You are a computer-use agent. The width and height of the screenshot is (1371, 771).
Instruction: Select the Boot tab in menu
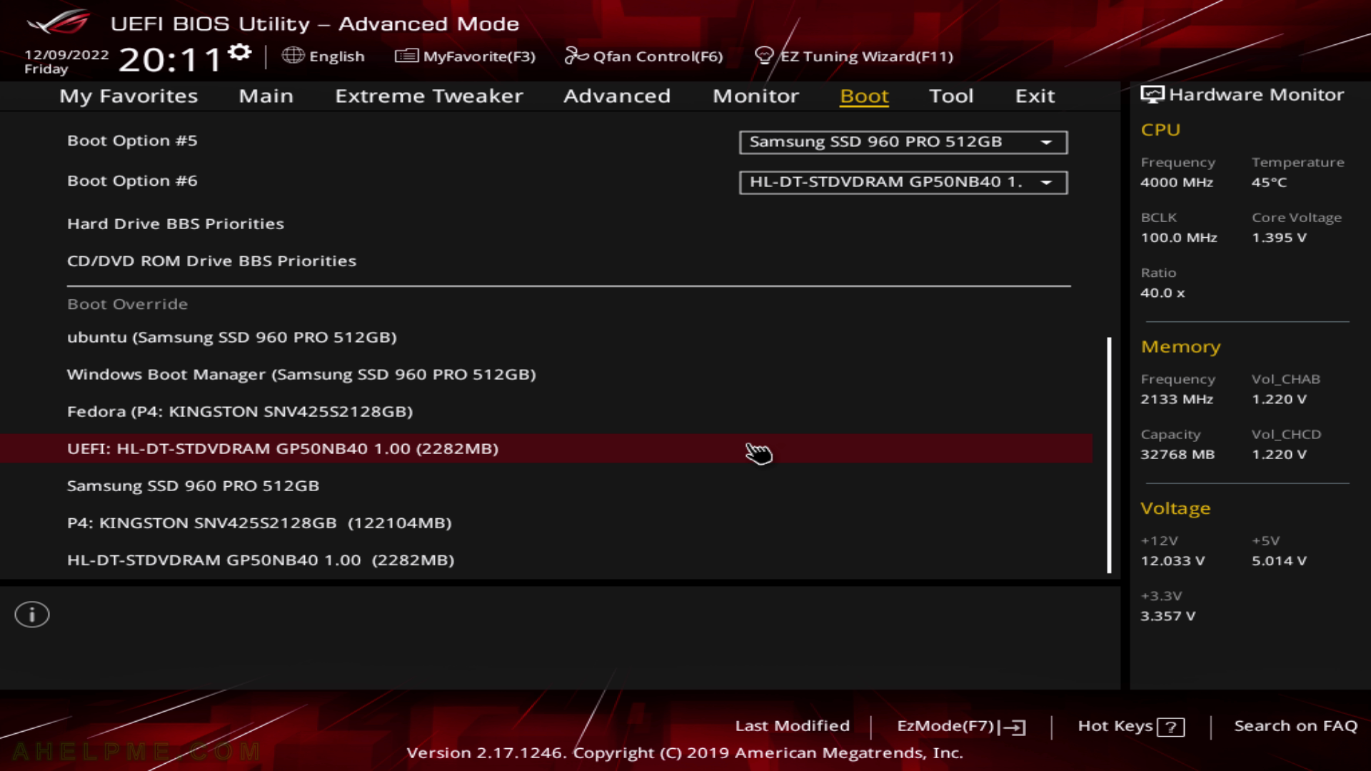pos(863,95)
